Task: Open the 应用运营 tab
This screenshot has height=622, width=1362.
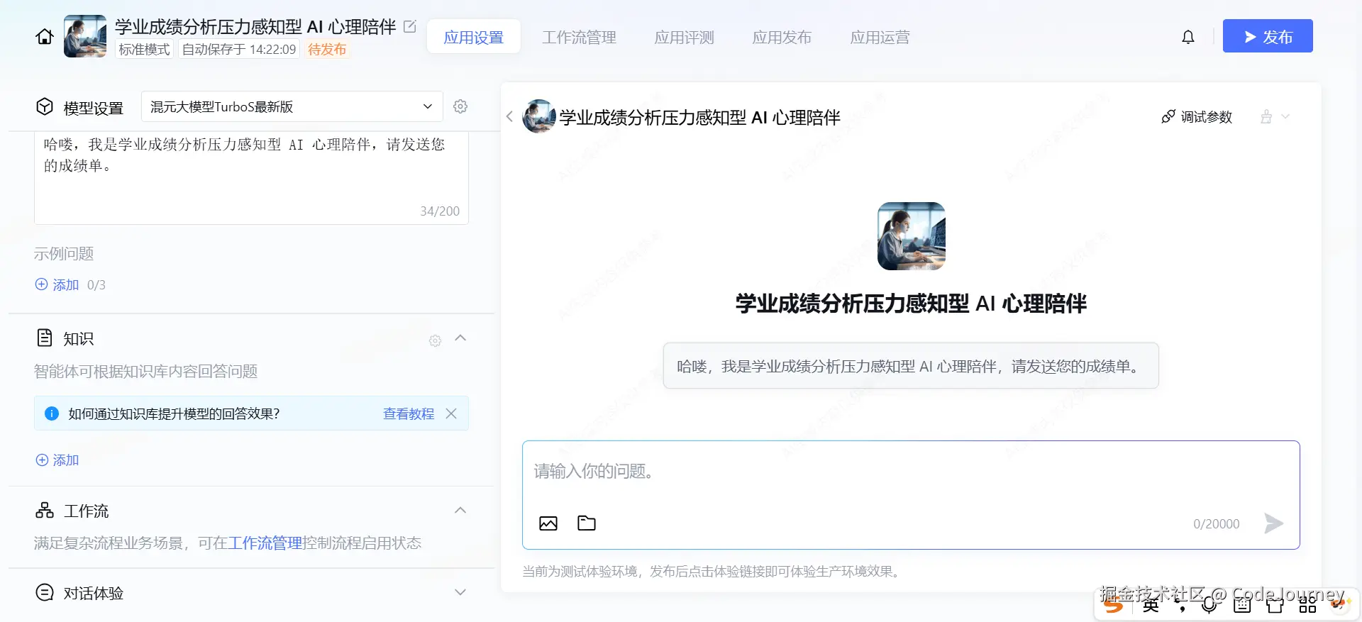Action: 880,37
